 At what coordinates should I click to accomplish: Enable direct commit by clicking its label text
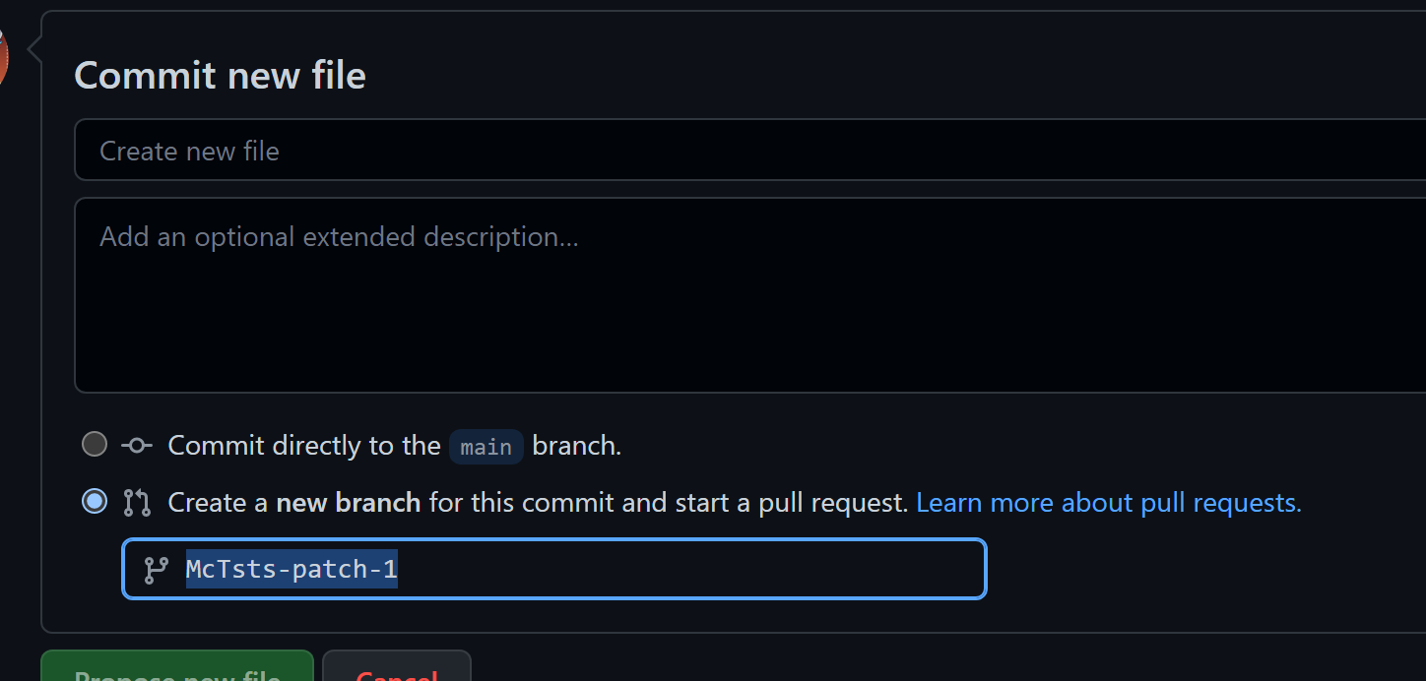tap(304, 445)
